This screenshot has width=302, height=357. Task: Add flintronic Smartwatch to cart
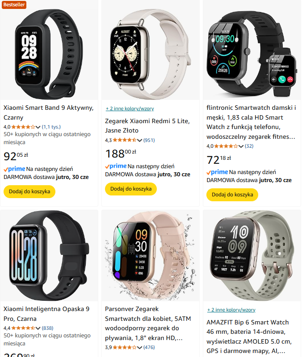232,195
